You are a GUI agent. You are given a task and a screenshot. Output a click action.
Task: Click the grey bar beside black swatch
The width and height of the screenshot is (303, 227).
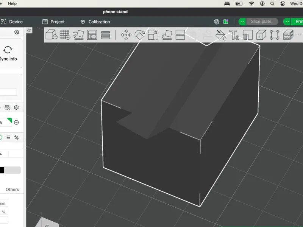pos(12,170)
